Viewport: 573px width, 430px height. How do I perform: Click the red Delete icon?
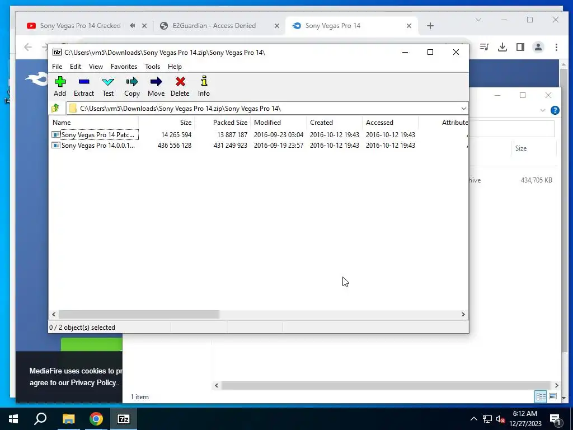180,86
